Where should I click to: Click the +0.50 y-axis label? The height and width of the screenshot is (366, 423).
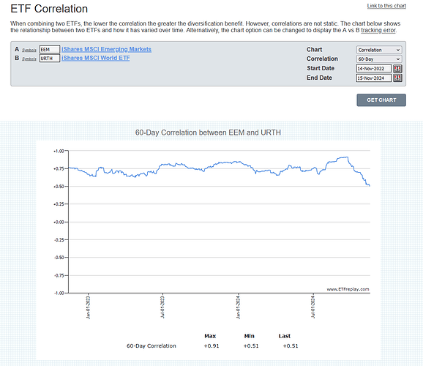click(59, 187)
